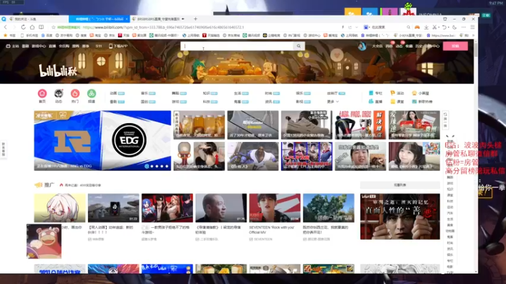Select the last carousel dot indicator

(167, 166)
